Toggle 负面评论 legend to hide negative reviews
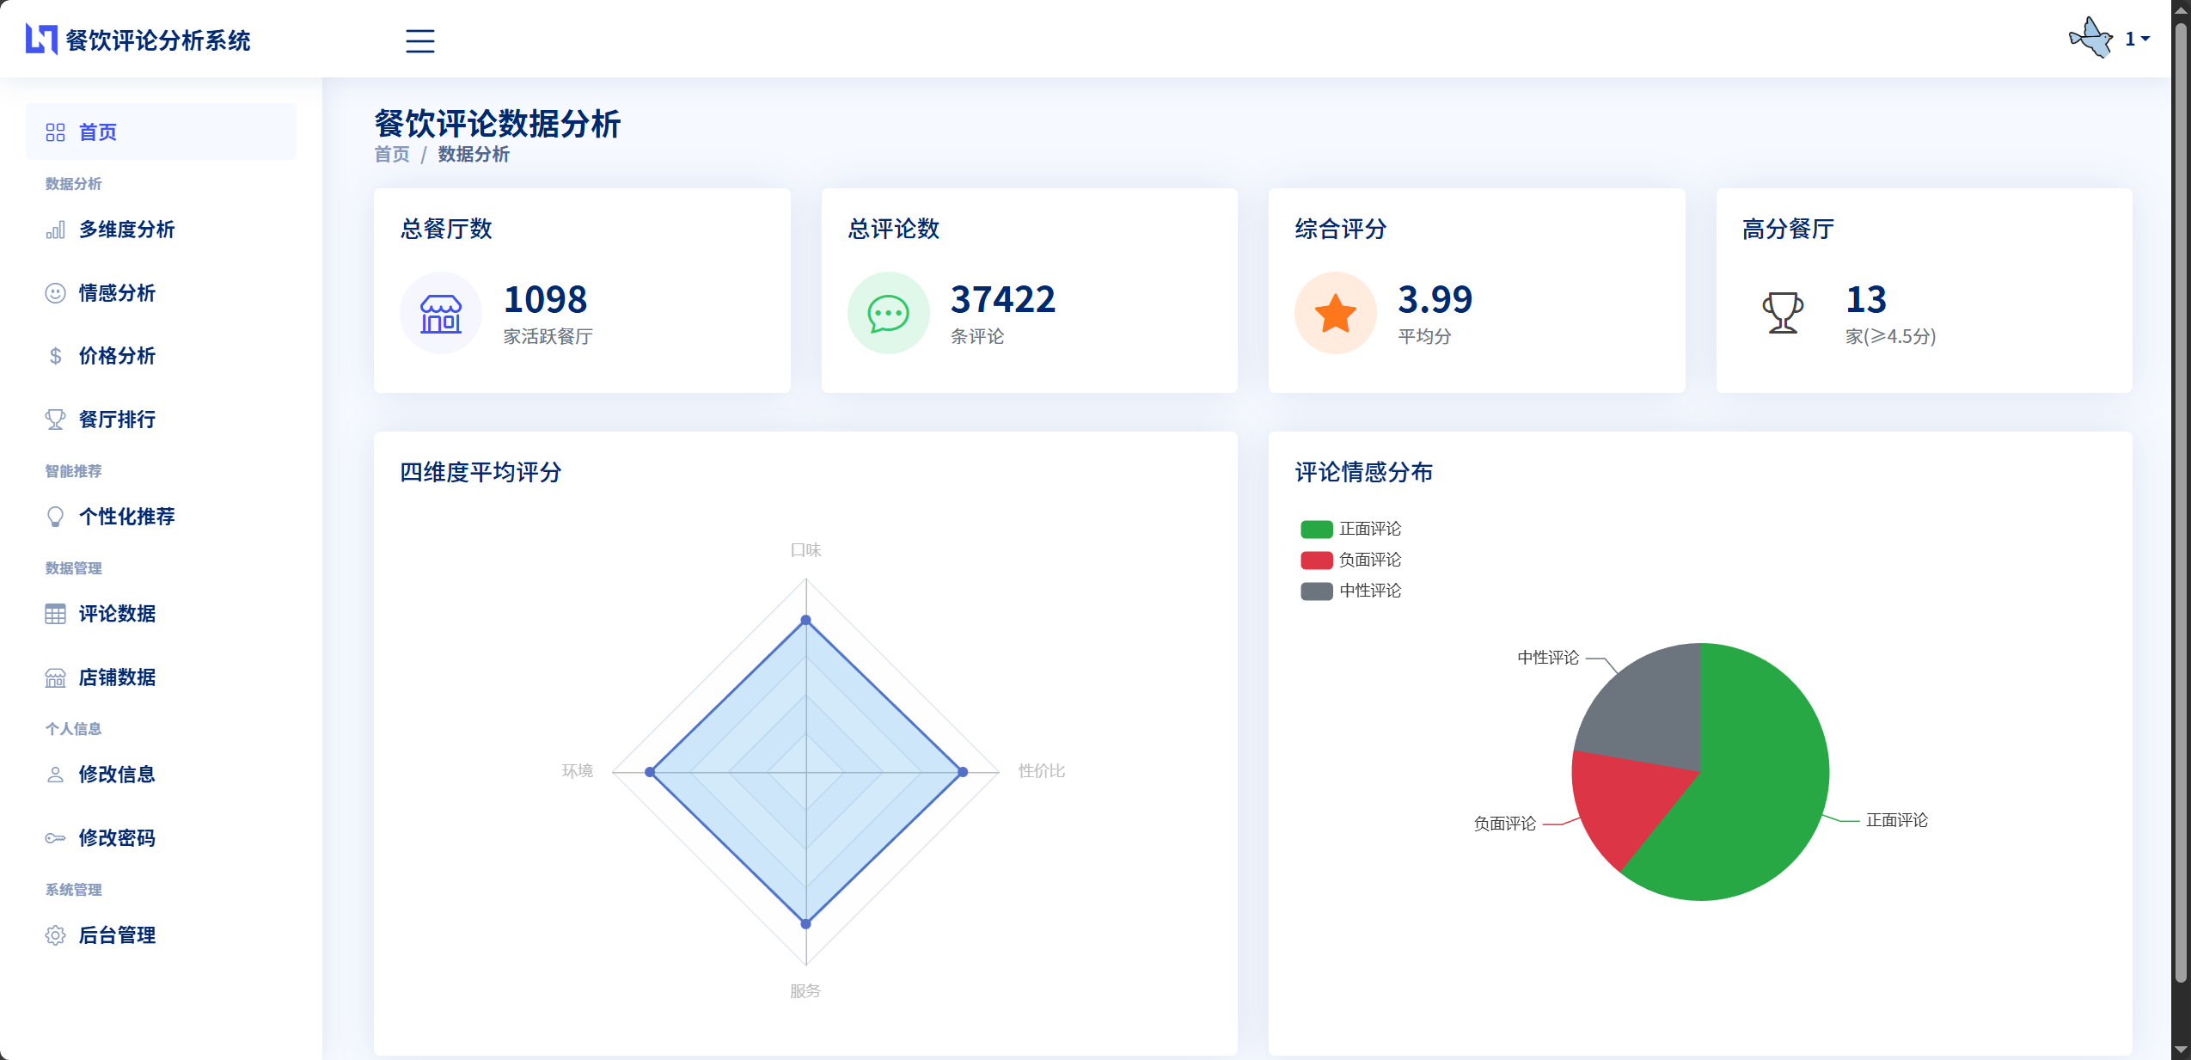This screenshot has width=2191, height=1060. [1370, 560]
